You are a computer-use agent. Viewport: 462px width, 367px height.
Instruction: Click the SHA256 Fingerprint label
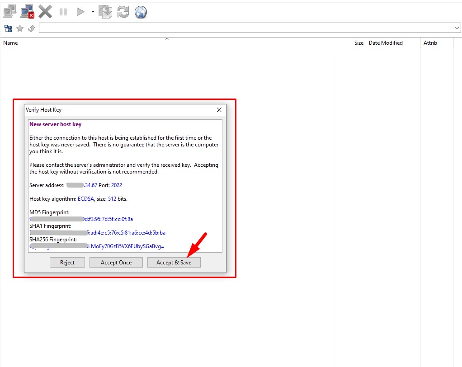[x=53, y=240]
